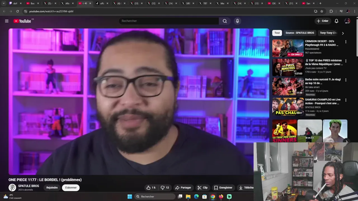
Task: Bookmark this page with the star icon
Action: [322, 11]
